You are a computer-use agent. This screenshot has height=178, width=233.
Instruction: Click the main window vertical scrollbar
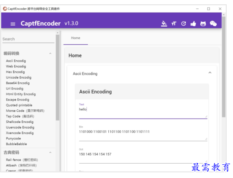point(223,67)
